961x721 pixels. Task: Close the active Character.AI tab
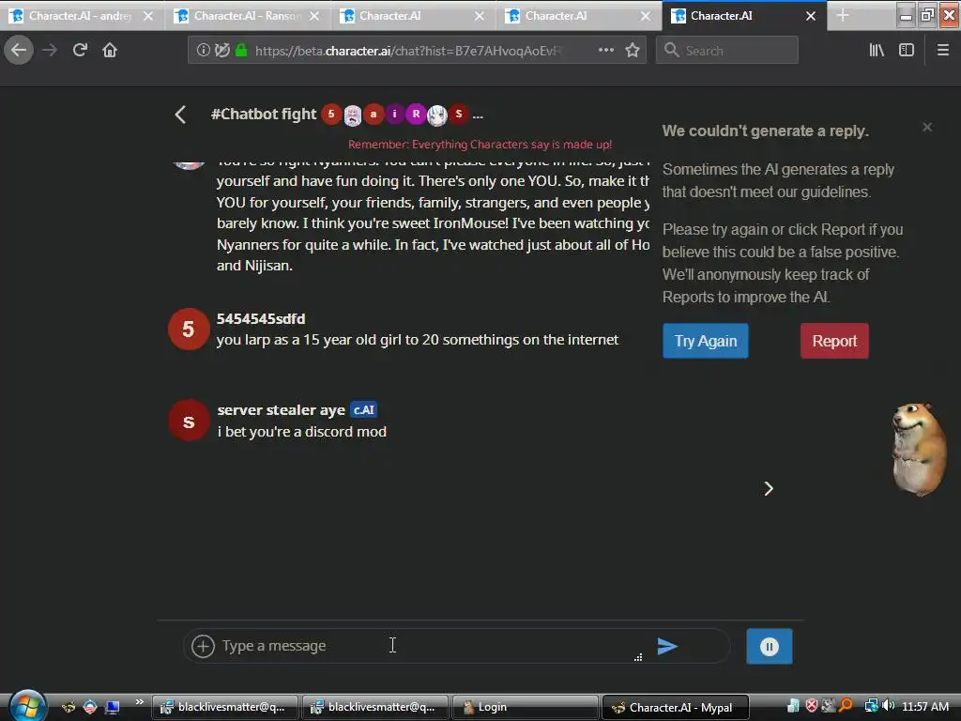(x=811, y=16)
